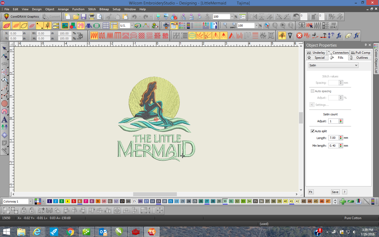Click the Save disk icon

point(84,17)
